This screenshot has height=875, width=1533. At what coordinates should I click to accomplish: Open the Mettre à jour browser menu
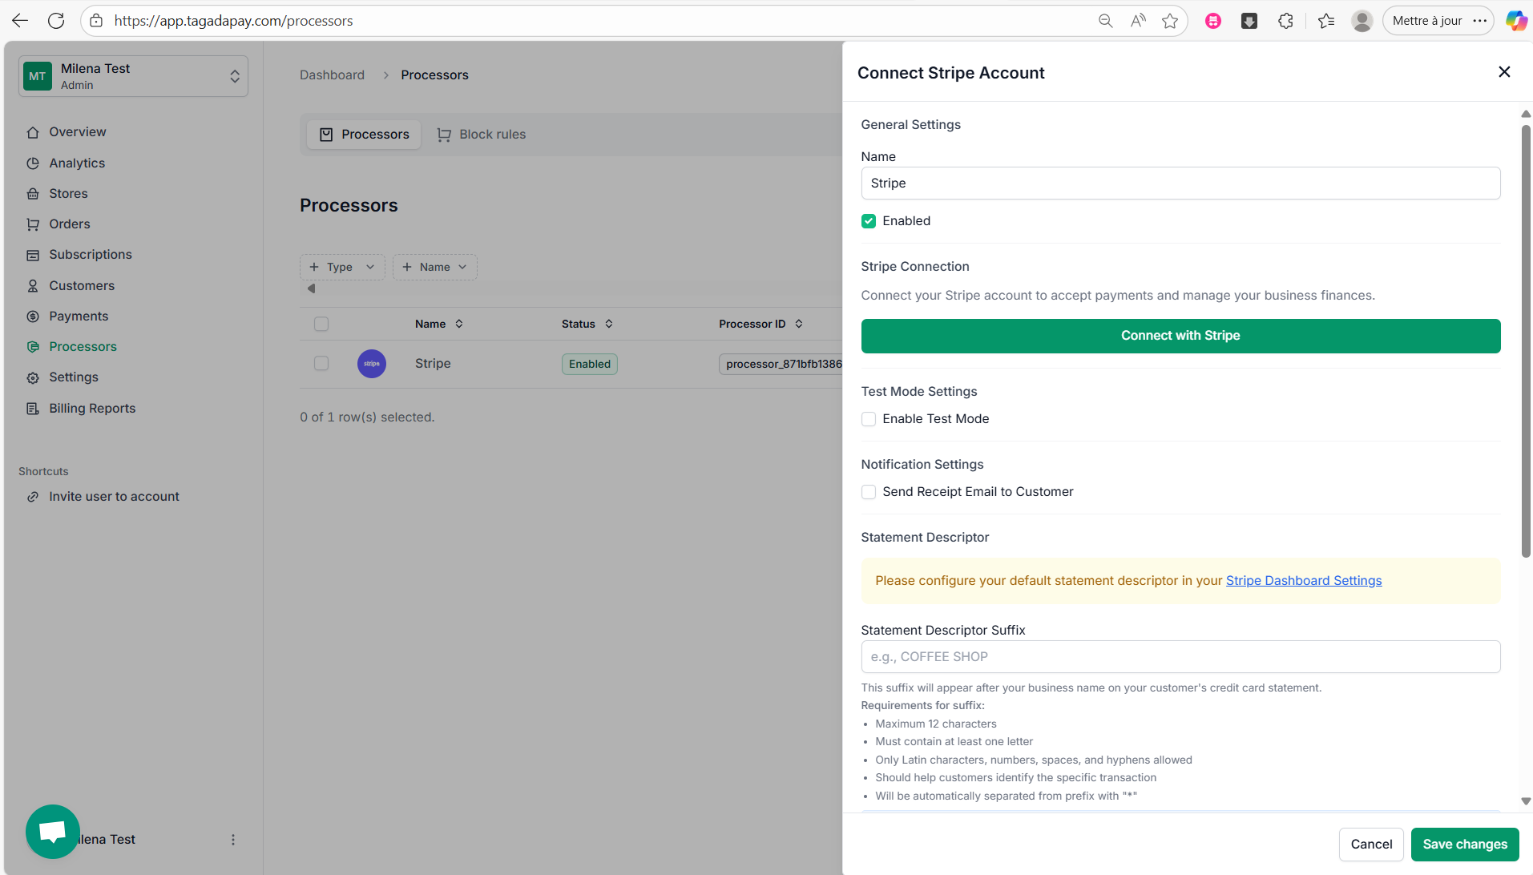click(1438, 21)
